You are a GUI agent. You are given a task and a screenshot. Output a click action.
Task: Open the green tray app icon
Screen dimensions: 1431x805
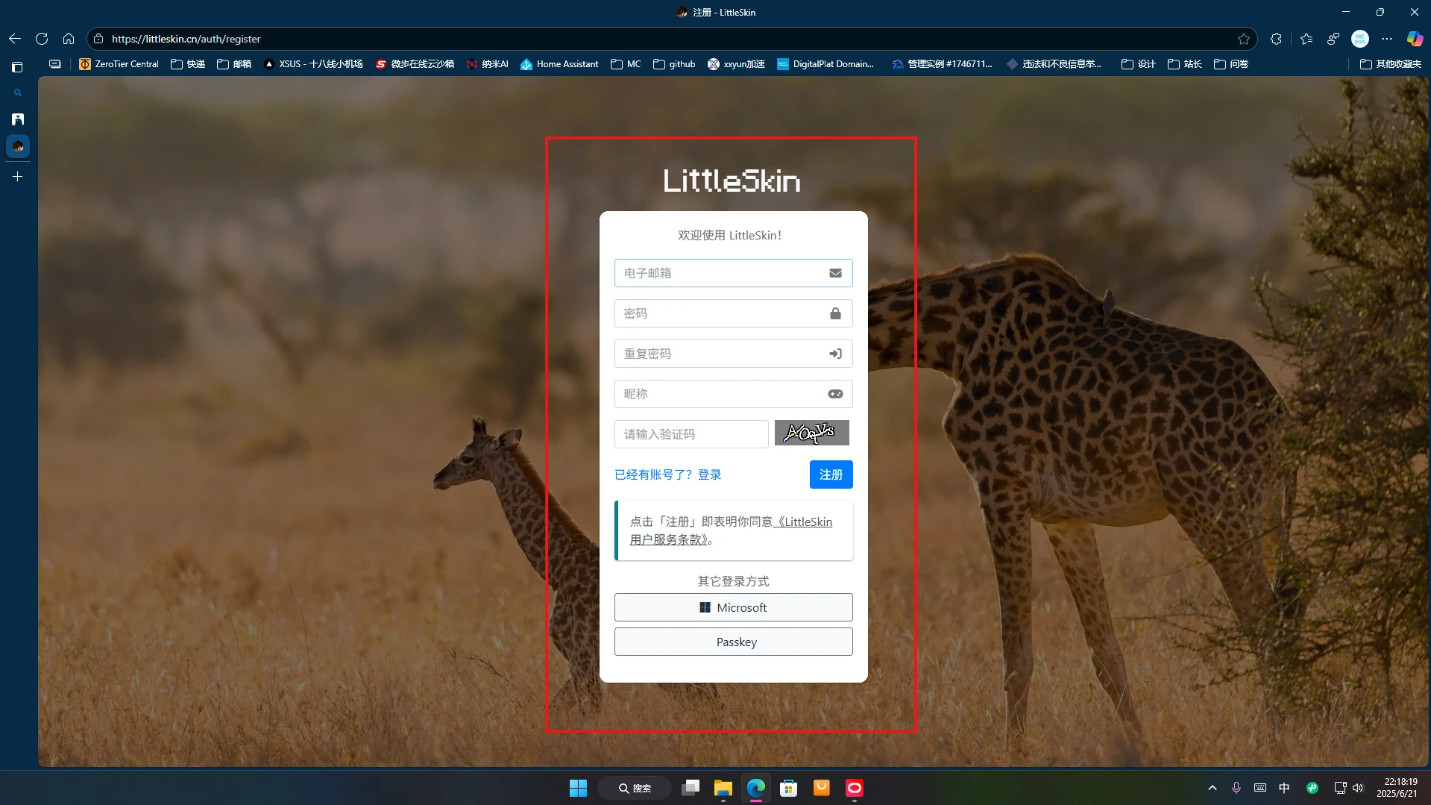click(x=1312, y=788)
